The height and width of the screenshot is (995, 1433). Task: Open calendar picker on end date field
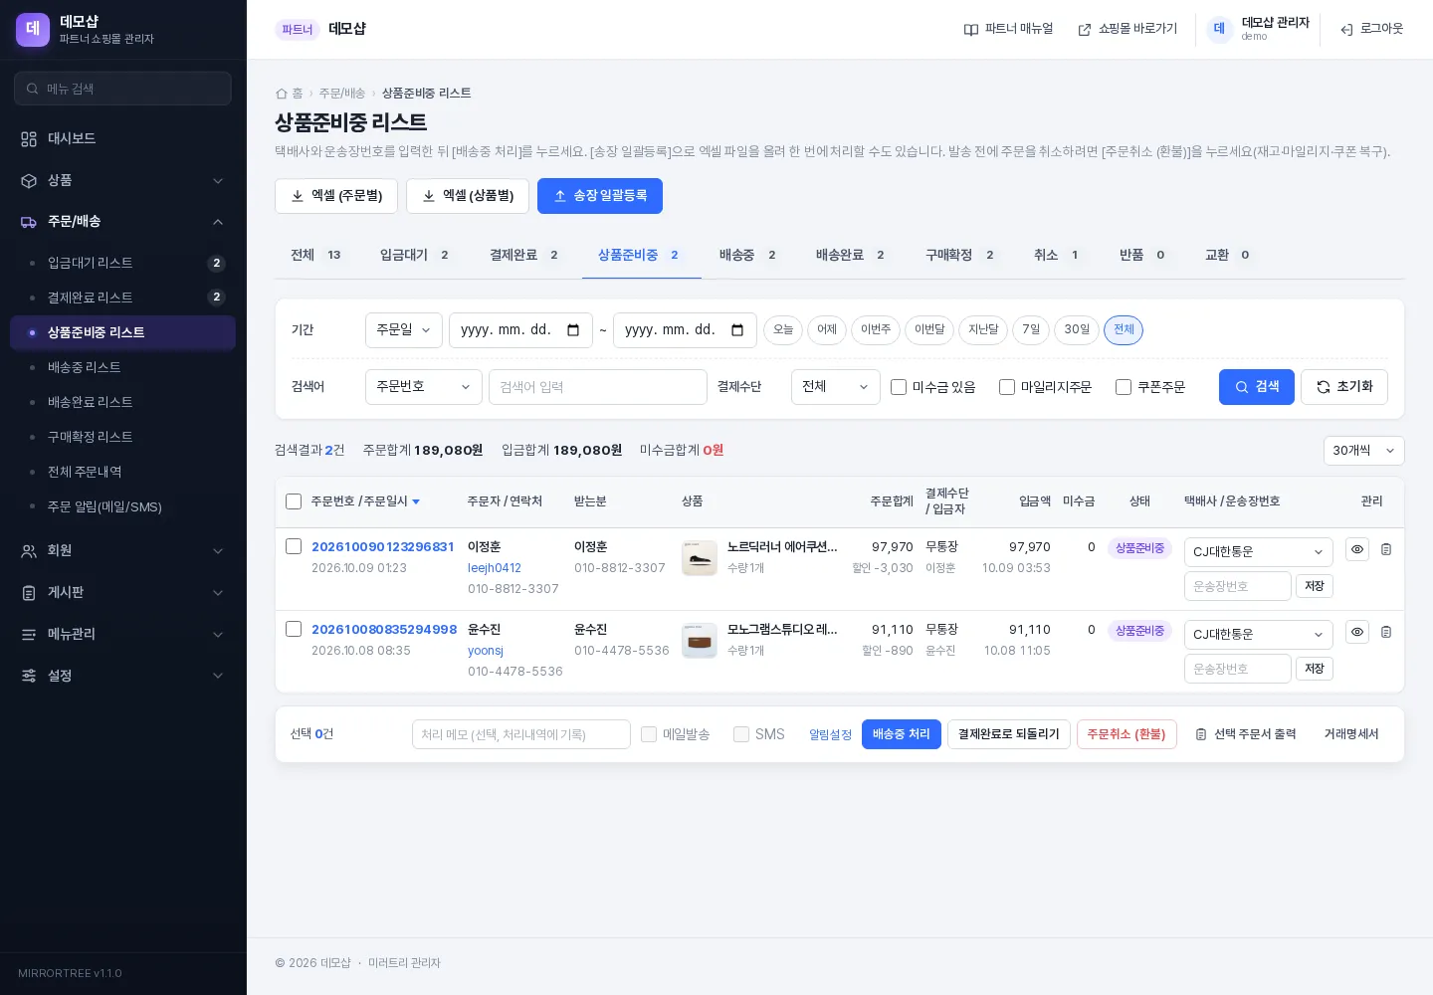pyautogui.click(x=737, y=330)
